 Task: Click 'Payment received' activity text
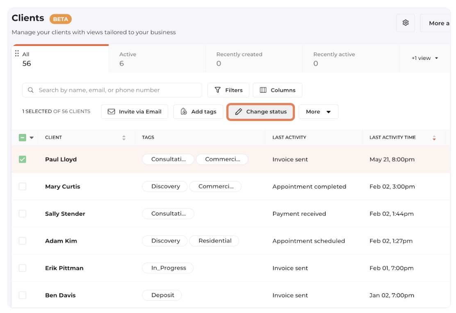pos(299,214)
